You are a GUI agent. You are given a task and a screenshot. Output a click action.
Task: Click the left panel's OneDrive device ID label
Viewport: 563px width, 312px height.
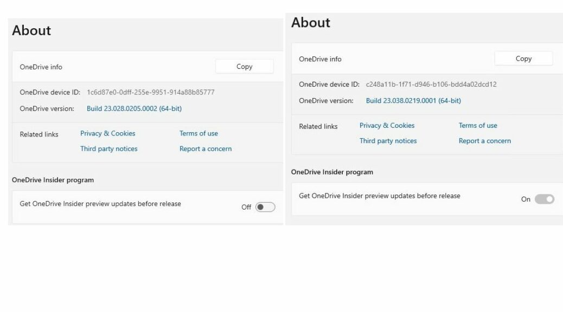point(50,92)
